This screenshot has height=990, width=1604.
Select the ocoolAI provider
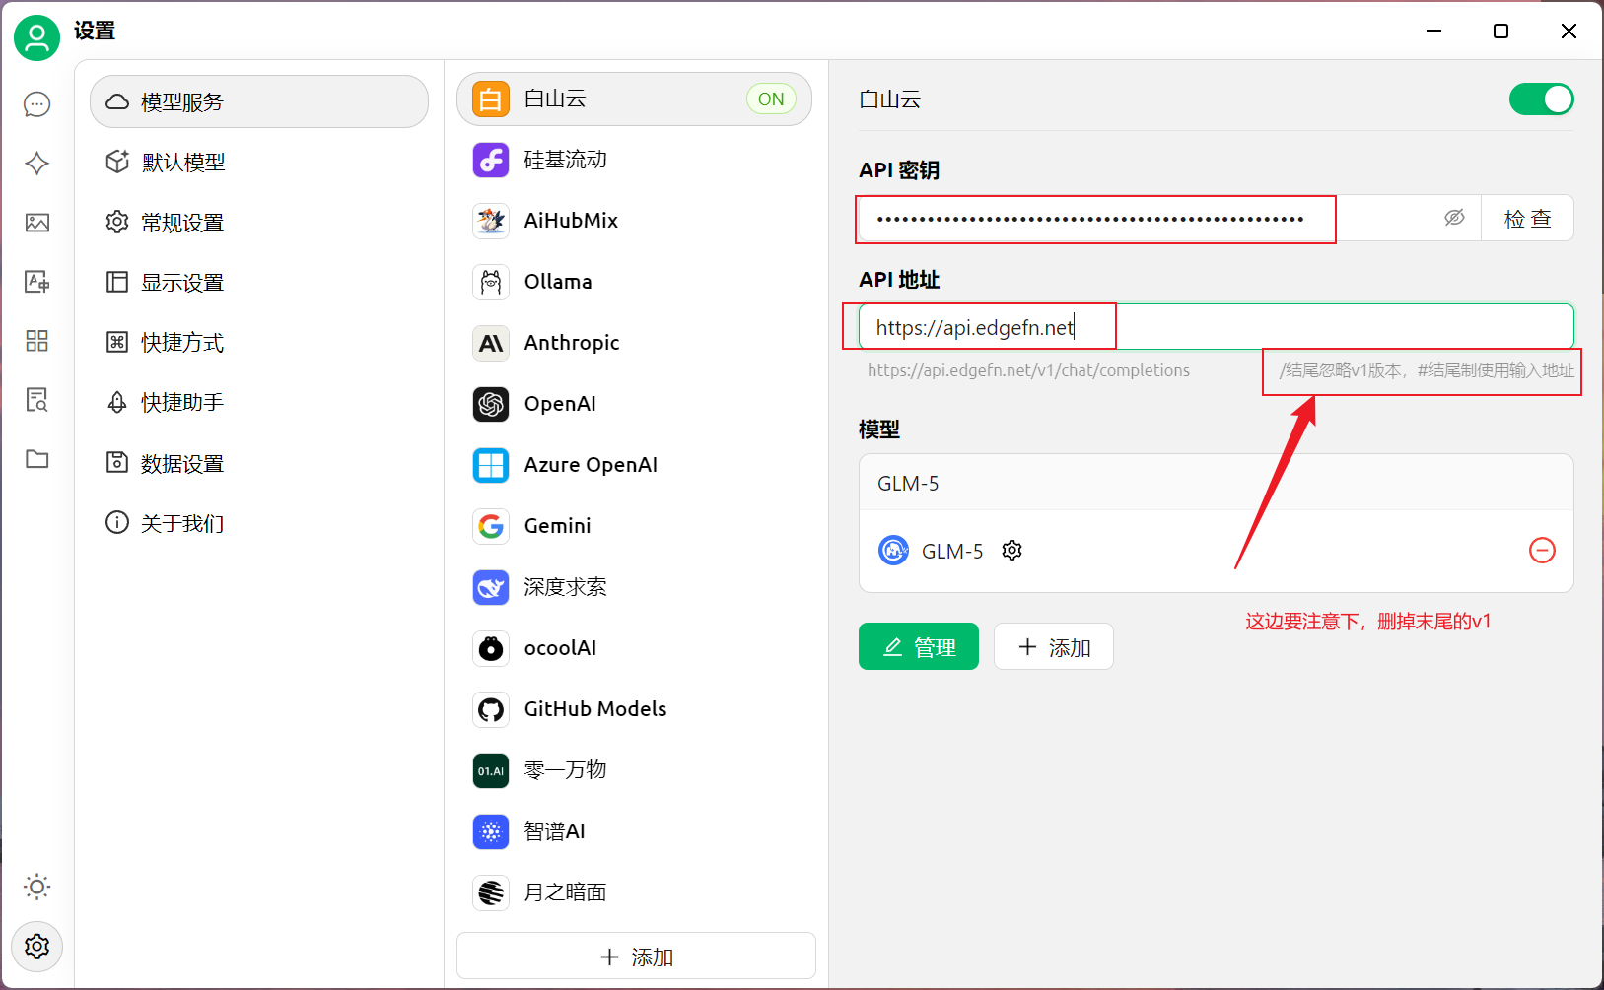634,648
